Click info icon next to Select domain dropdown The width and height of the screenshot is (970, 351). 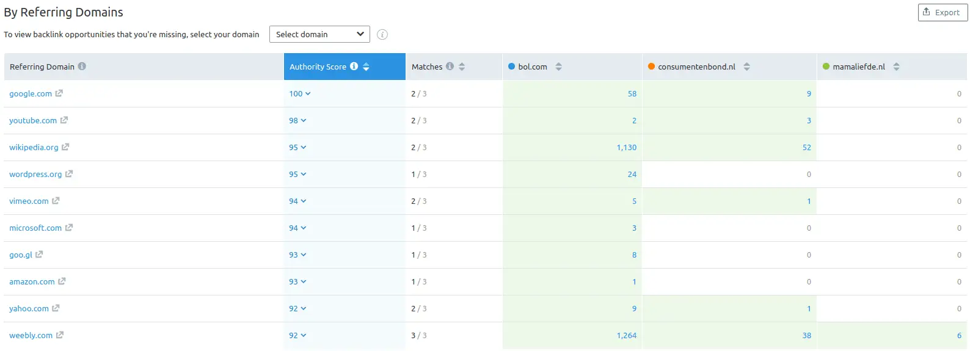382,35
